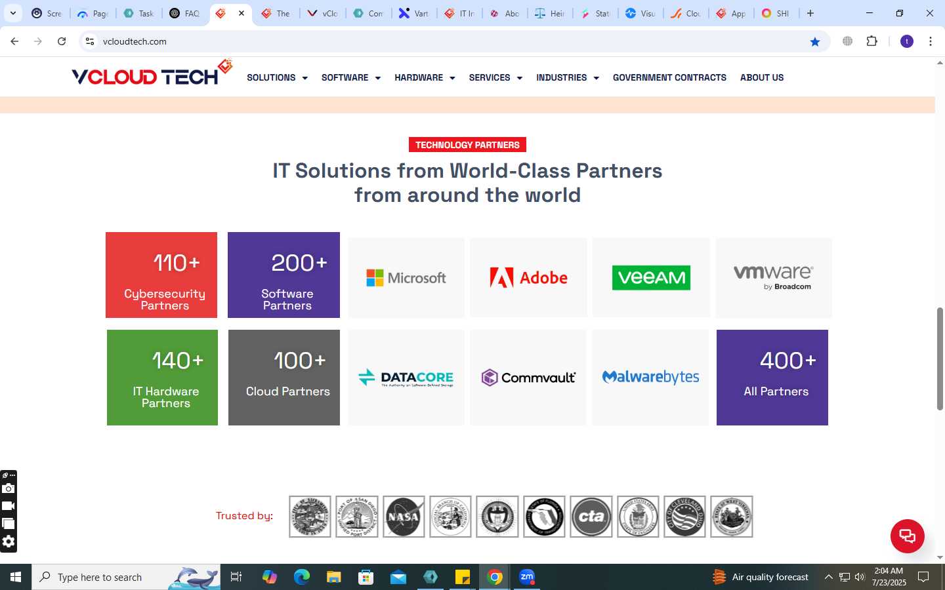Switch to the SHI browser tab
Screen dimensions: 945x590
click(x=775, y=13)
